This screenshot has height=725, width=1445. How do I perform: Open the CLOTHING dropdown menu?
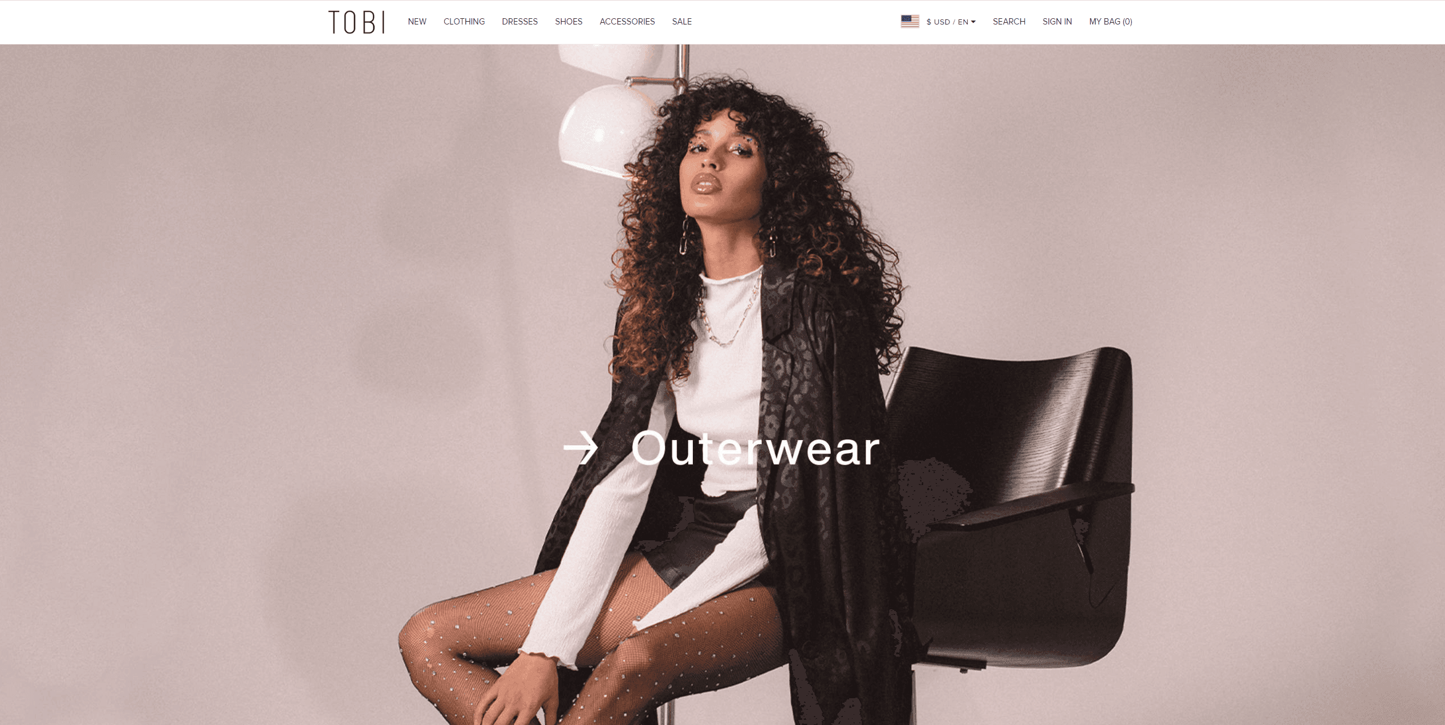(x=464, y=21)
